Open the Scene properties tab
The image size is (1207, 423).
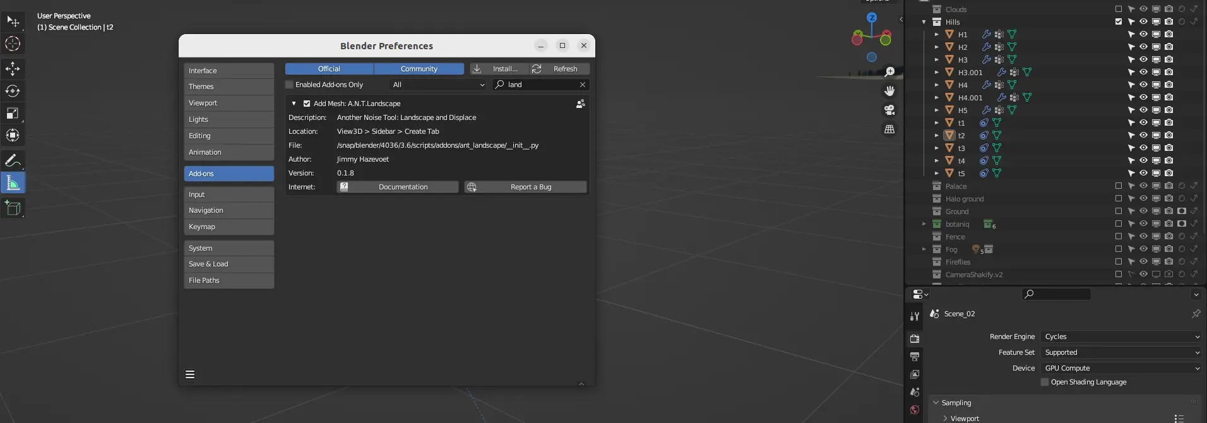(915, 392)
